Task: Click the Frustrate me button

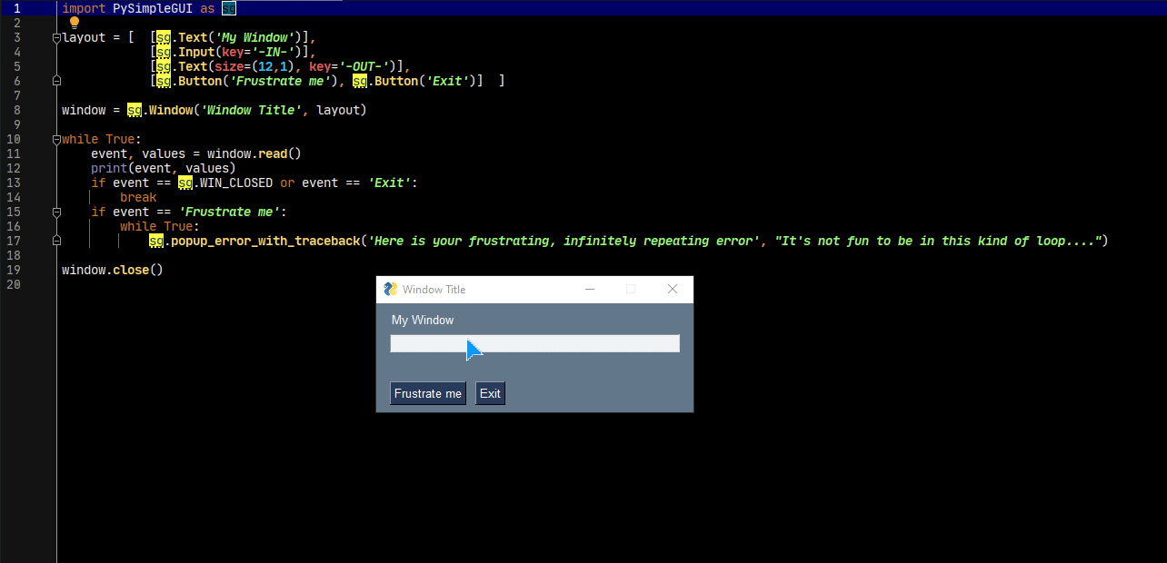Action: pyautogui.click(x=428, y=393)
